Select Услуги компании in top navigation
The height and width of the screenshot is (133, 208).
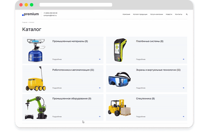(157, 14)
